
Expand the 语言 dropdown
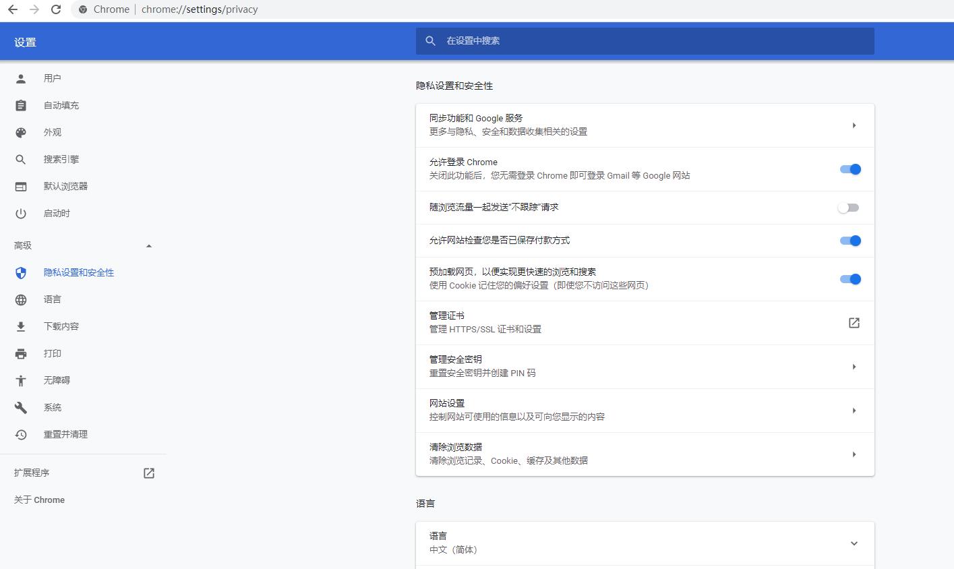click(x=854, y=543)
